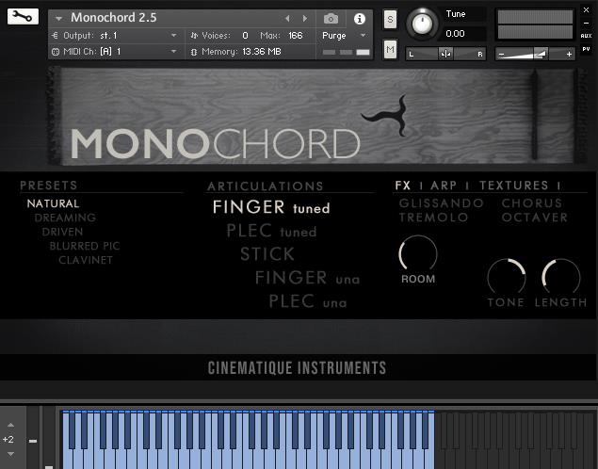Click the pan center icon between L and R

(445, 54)
